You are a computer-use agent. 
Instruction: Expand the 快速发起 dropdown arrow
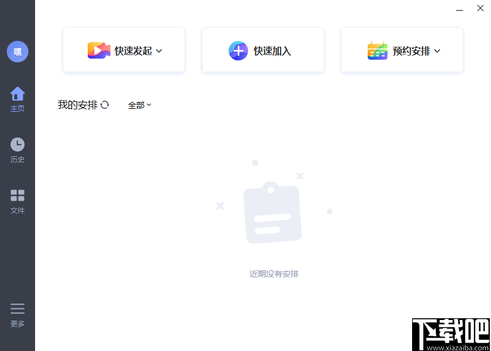pos(159,51)
